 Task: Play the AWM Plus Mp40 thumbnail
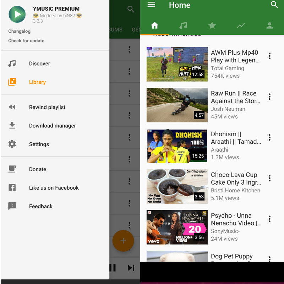coord(177,64)
